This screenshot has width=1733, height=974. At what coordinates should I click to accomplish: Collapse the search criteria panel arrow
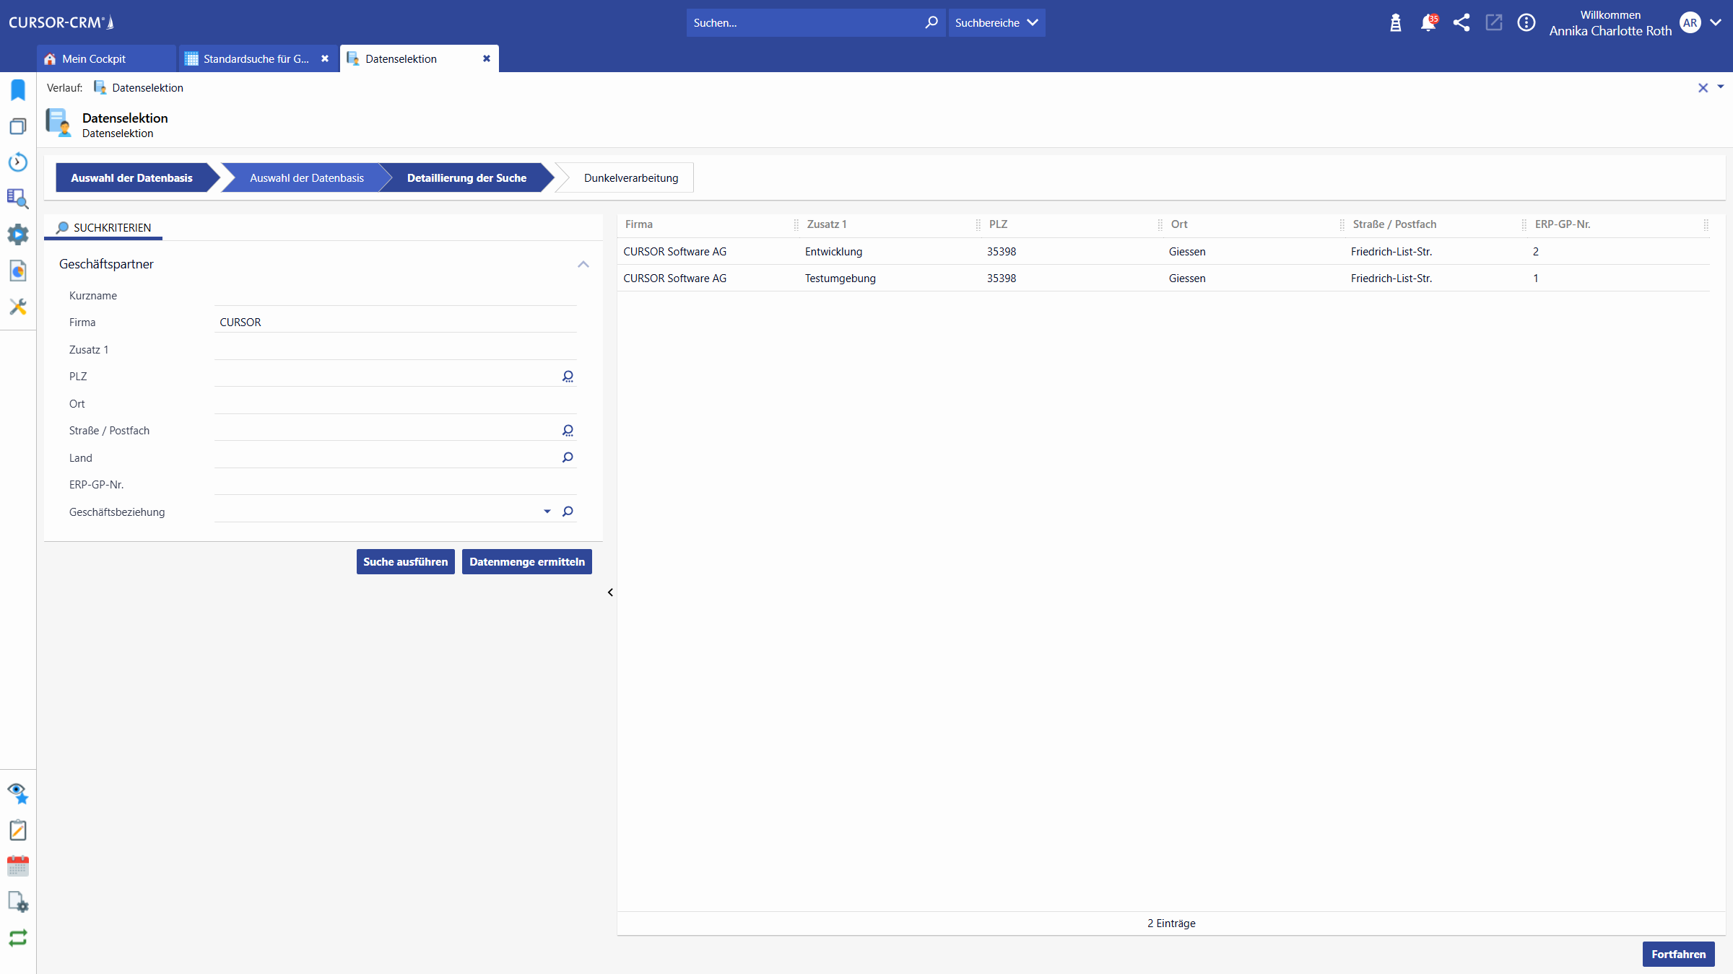(x=610, y=592)
